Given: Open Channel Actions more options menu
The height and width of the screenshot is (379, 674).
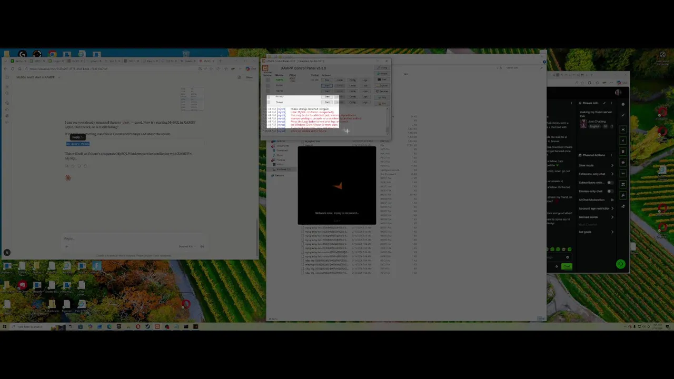Looking at the screenshot, I should pos(611,155).
